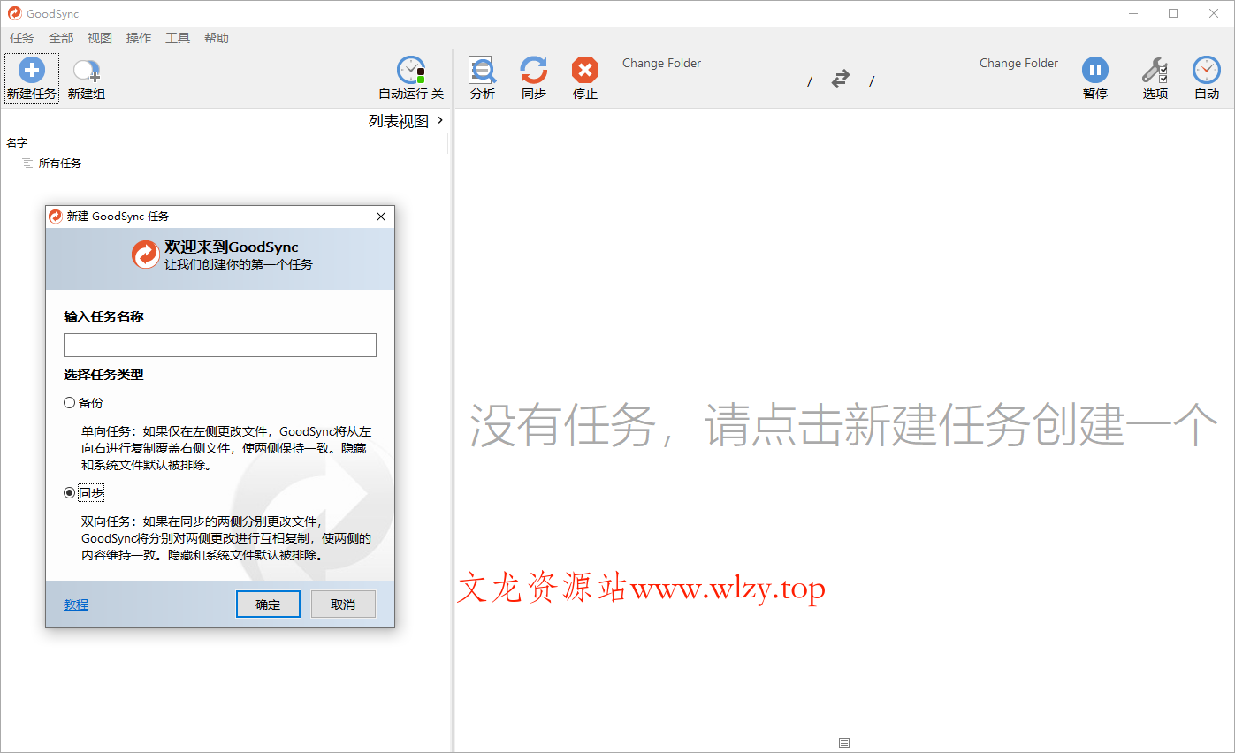The height and width of the screenshot is (753, 1235).
Task: Click the 暂停 (Pause) icon
Action: point(1095,76)
